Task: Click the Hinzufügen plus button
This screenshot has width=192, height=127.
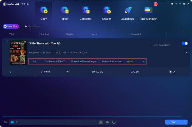Action: [x=32, y=26]
